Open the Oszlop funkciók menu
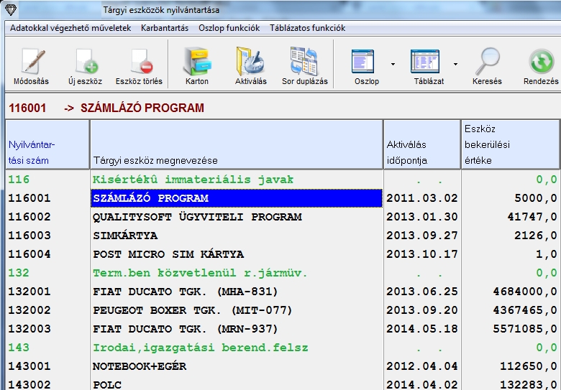The height and width of the screenshot is (390, 561). (229, 28)
